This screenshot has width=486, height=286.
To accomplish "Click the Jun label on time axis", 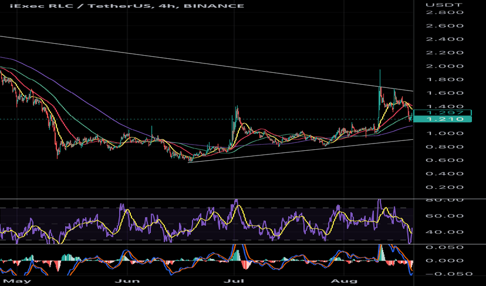I will coord(127,281).
